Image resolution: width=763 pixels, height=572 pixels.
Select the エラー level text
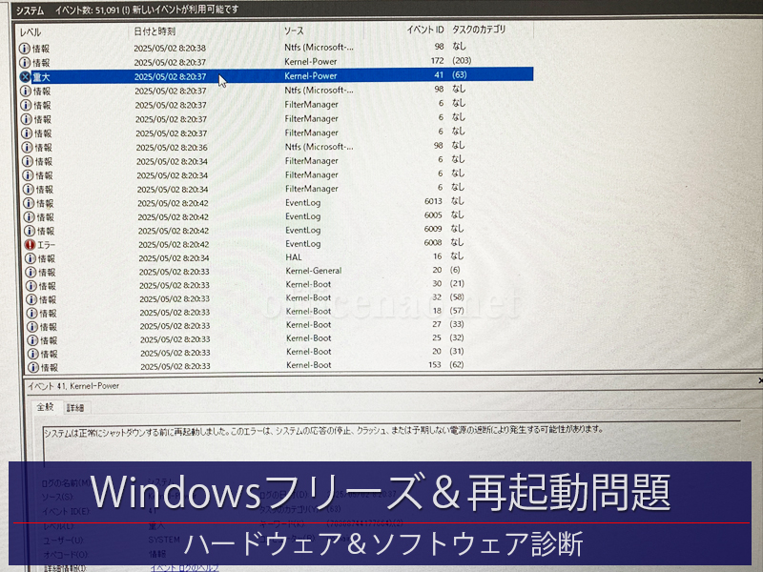coord(46,245)
